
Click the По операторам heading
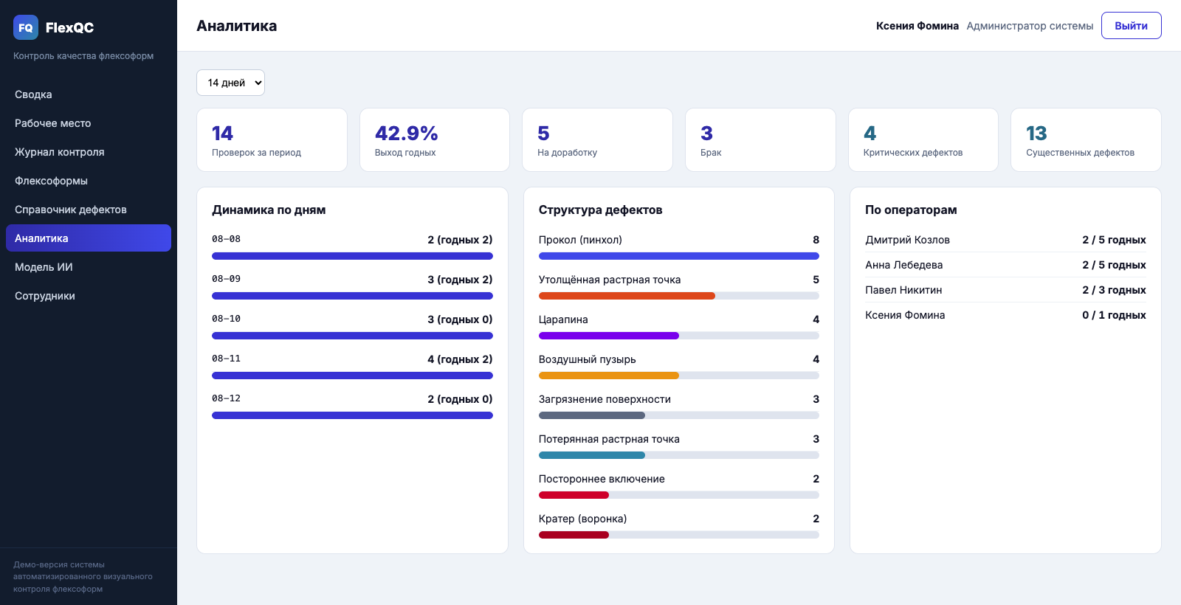click(911, 210)
